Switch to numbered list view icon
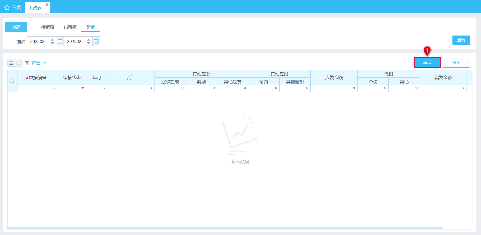This screenshot has width=481, height=235. click(x=18, y=63)
